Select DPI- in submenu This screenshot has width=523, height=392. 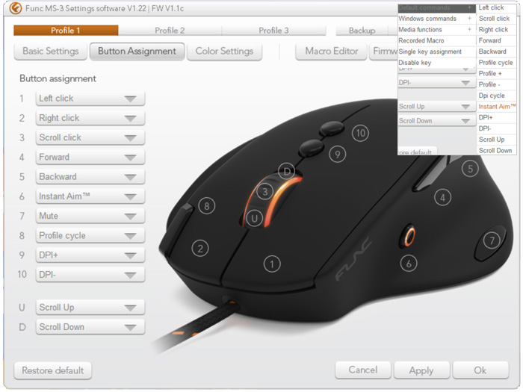pos(497,128)
